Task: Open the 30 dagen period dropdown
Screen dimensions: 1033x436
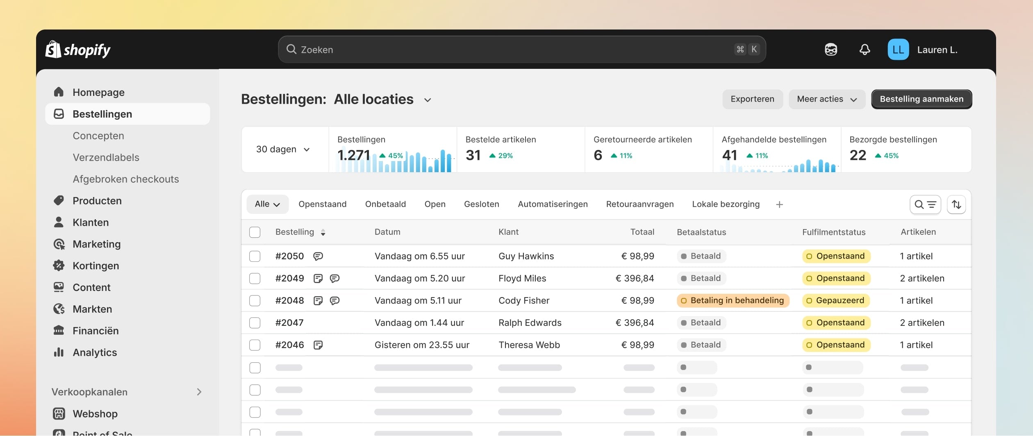Action: (x=283, y=149)
